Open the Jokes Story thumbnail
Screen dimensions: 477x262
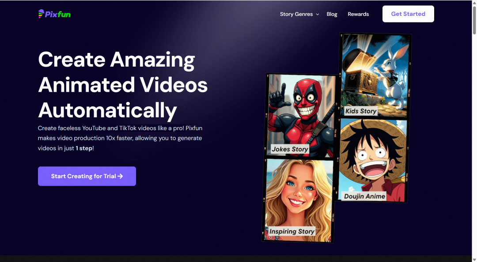coord(301,116)
